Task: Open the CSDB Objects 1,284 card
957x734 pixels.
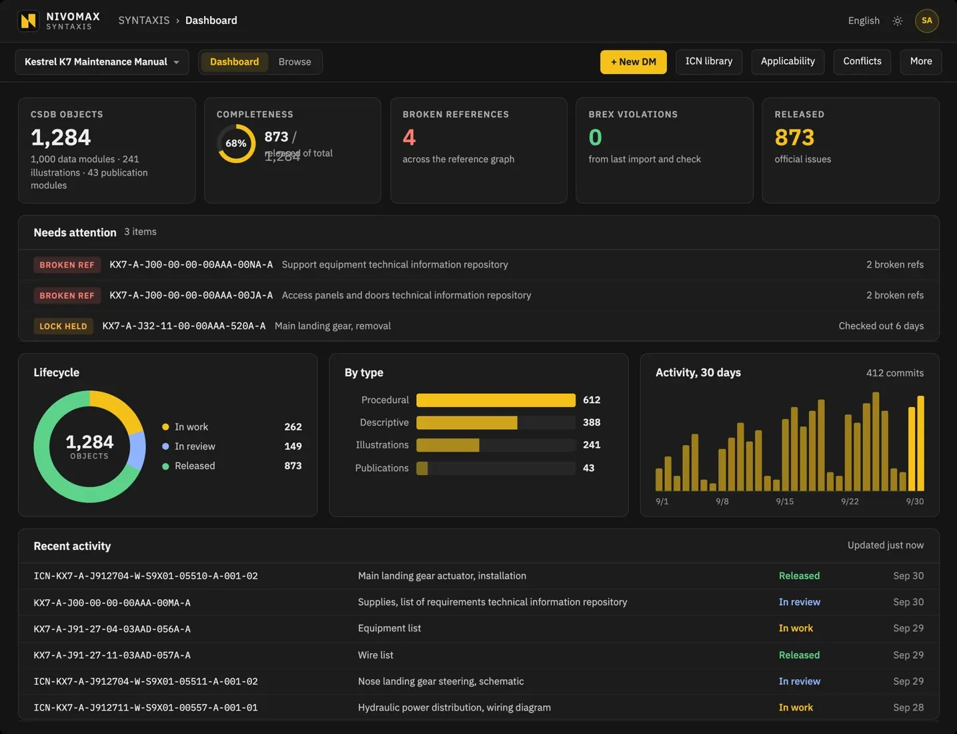Action: (107, 150)
